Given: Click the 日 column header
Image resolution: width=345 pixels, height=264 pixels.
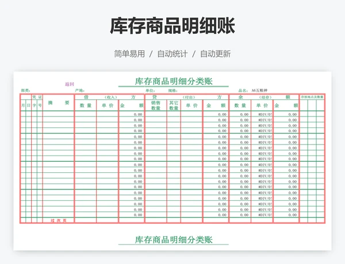Looking at the screenshot, I should point(29,106).
